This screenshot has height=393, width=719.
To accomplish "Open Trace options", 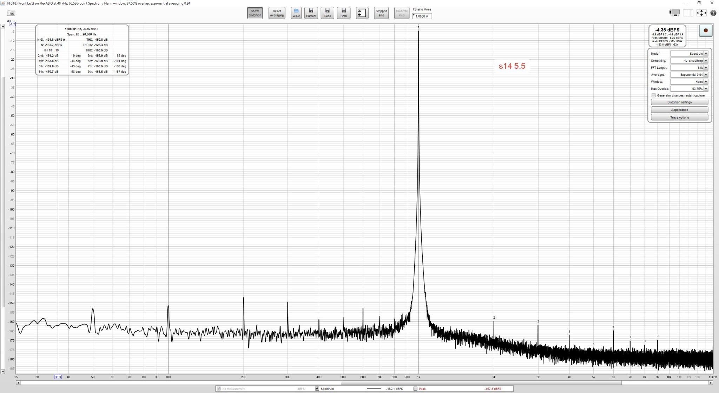I will coord(679,118).
